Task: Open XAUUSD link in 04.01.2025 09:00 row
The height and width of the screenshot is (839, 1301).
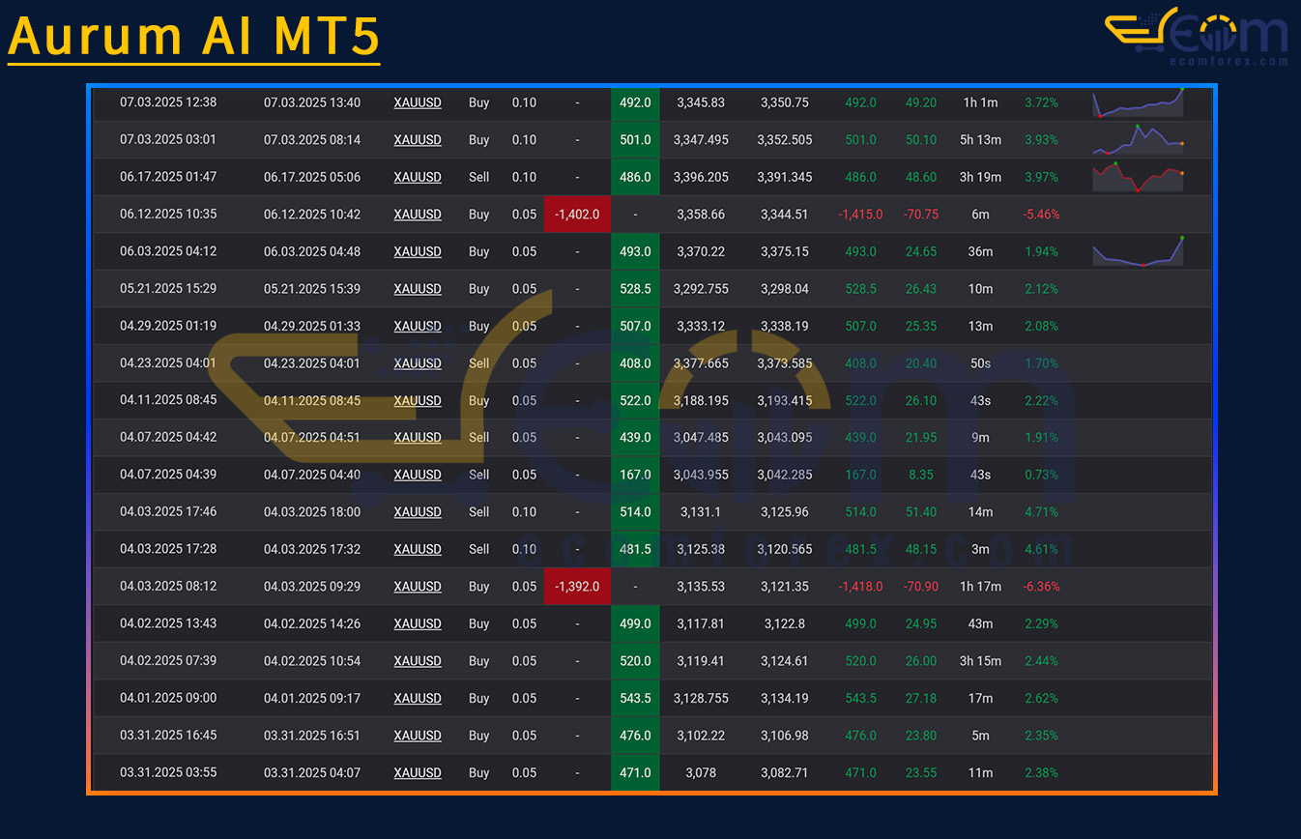Action: point(418,698)
